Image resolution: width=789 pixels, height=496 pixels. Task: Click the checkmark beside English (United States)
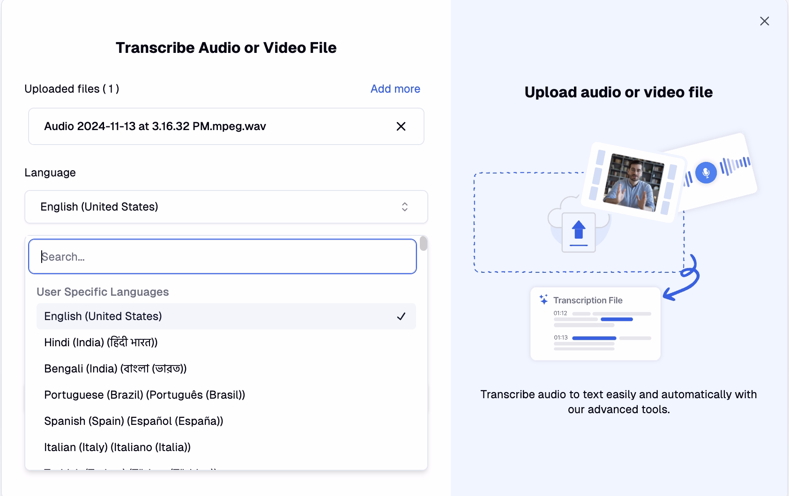(401, 316)
